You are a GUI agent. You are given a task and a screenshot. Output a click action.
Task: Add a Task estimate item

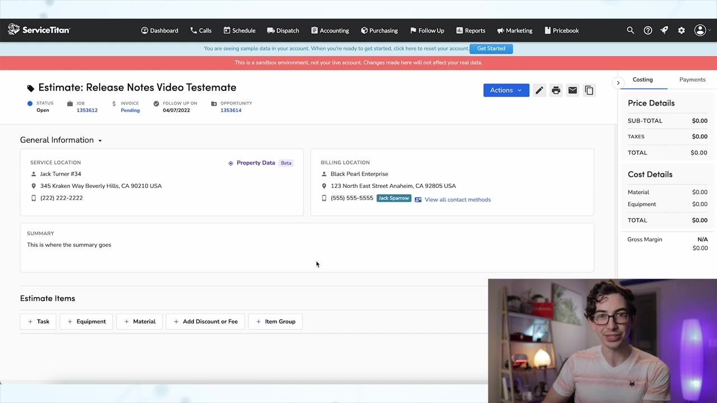38,321
